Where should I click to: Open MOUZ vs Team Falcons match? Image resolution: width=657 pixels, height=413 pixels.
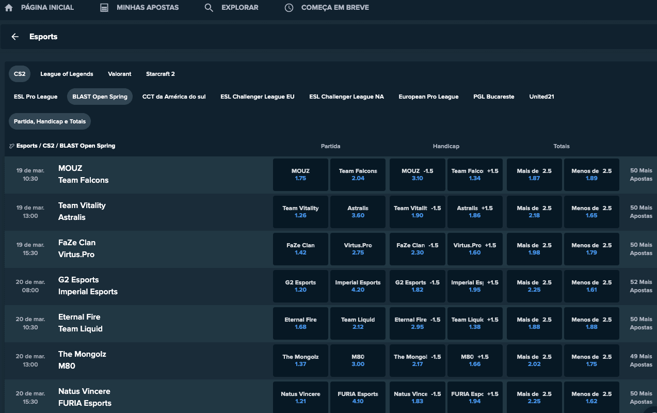point(83,174)
